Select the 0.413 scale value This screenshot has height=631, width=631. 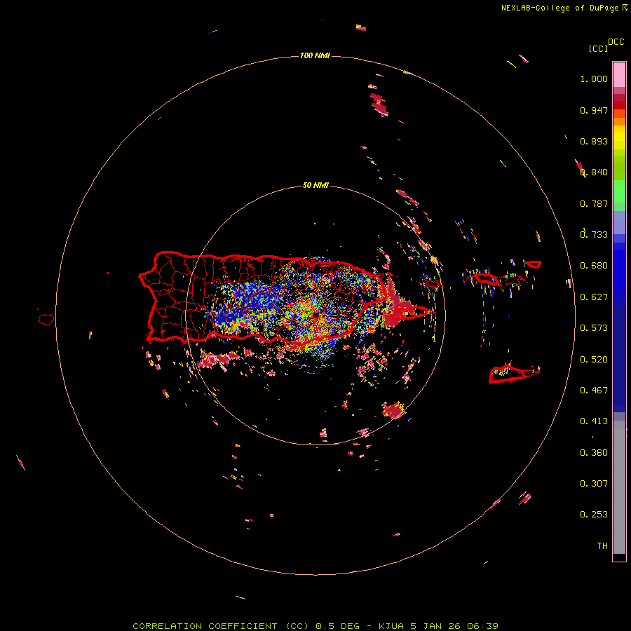[594, 421]
